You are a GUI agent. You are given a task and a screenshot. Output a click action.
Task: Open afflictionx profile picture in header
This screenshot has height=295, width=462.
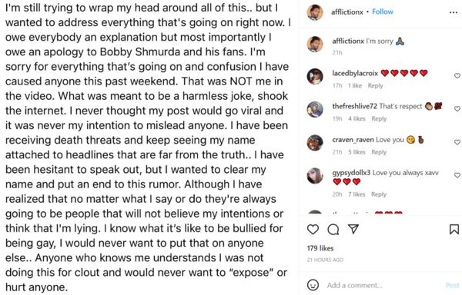[315, 12]
